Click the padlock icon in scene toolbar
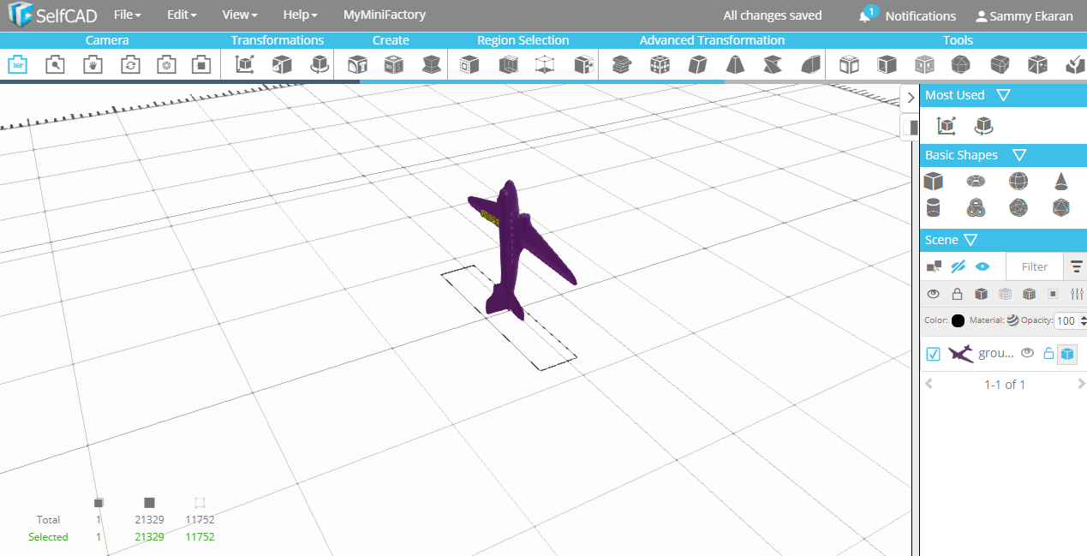1087x556 pixels. (x=958, y=294)
